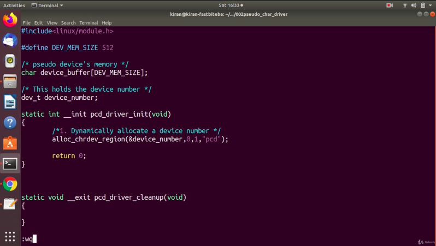Launch Thunderbird mail from the dock
The image size is (436, 246).
[x=10, y=40]
